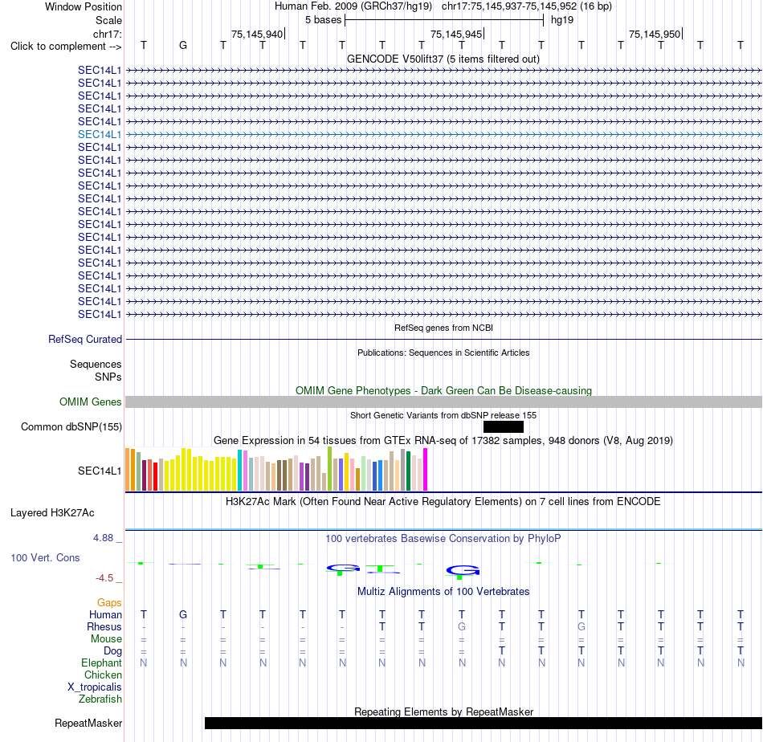The width and height of the screenshot is (763, 742).
Task: Open '100 vertebrates Basewise Conservation by PhyloP' title
Action: (x=443, y=539)
